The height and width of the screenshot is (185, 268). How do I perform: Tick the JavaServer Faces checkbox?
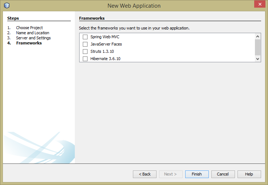click(85, 44)
